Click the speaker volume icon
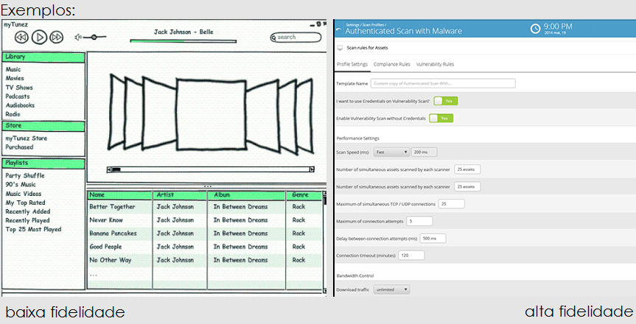636x324 pixels. coord(77,37)
